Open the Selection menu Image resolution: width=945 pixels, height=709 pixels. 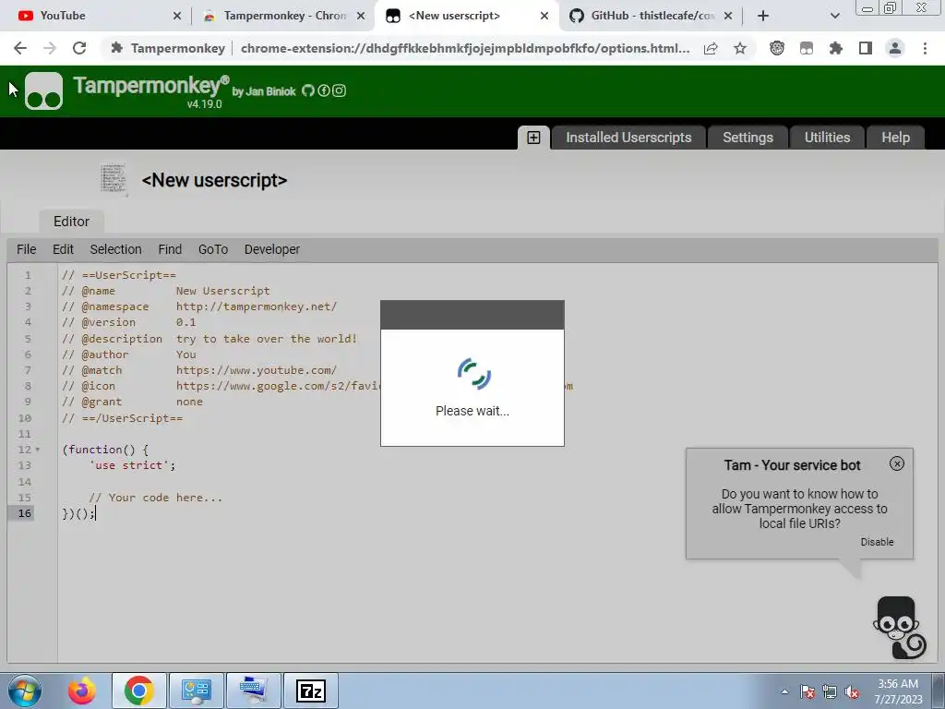point(115,249)
